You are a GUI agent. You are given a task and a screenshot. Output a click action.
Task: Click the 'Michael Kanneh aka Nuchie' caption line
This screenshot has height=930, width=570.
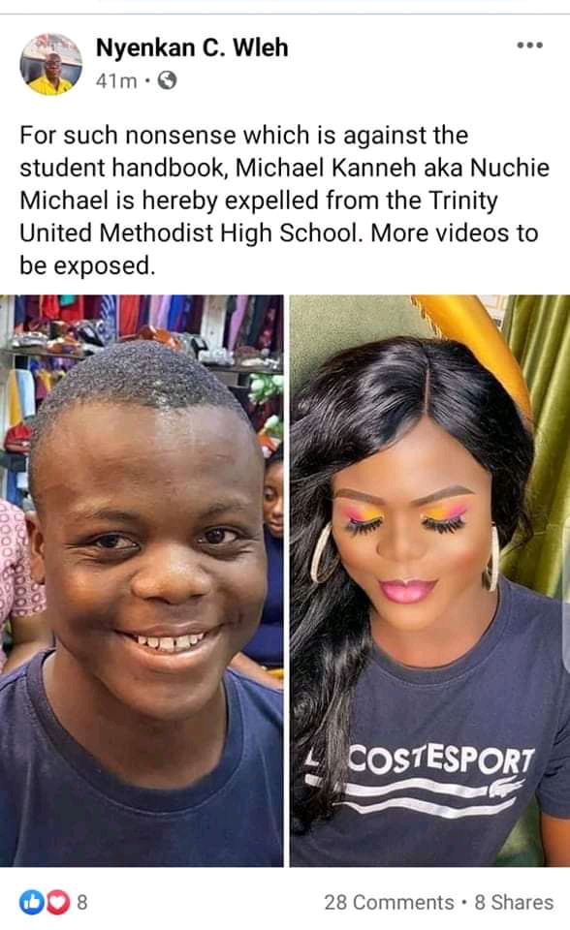(x=393, y=168)
